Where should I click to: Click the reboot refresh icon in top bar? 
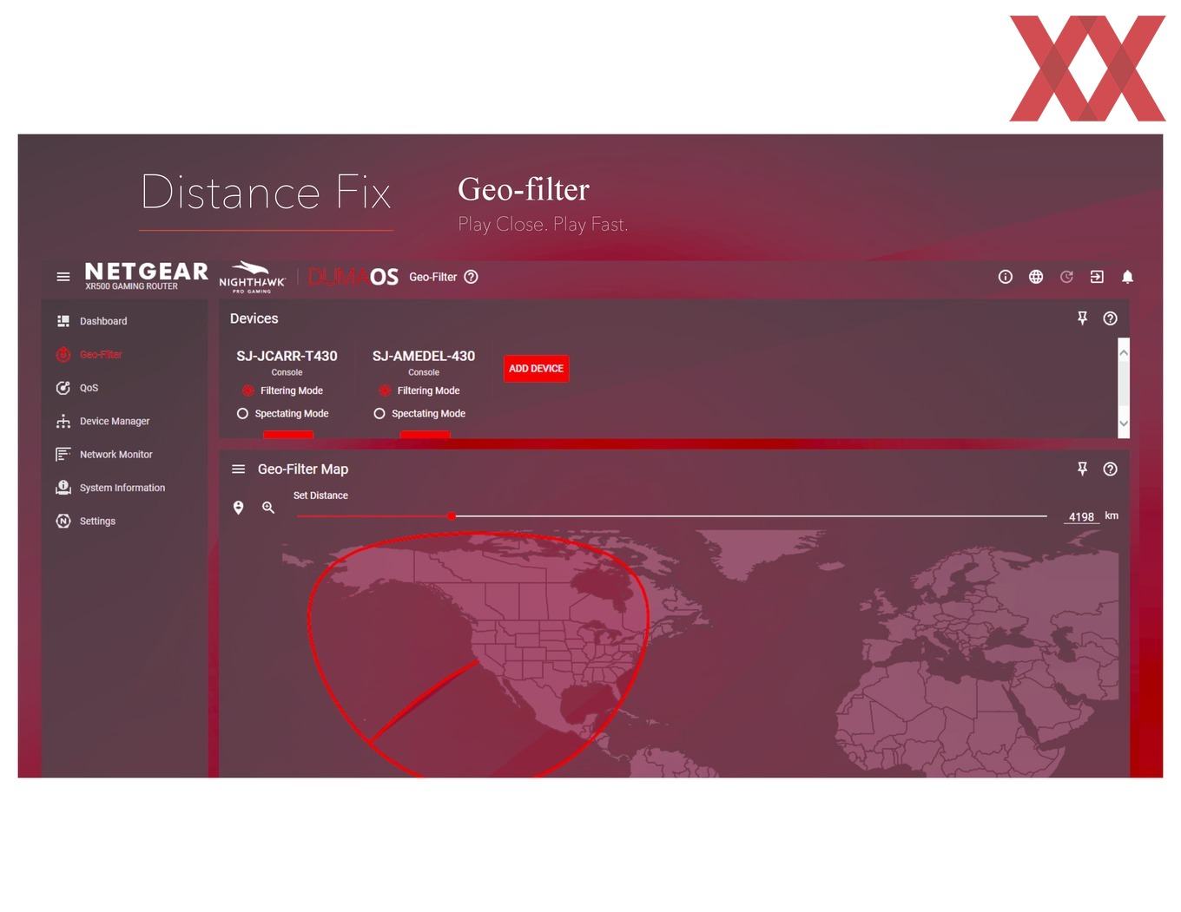pyautogui.click(x=1066, y=277)
